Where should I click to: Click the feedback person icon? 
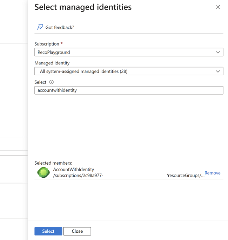pos(40,27)
